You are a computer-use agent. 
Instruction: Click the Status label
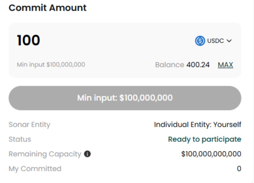point(20,139)
